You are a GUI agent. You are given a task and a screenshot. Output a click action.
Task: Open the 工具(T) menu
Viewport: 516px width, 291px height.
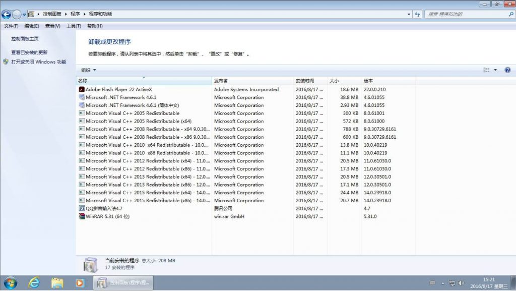coord(74,26)
